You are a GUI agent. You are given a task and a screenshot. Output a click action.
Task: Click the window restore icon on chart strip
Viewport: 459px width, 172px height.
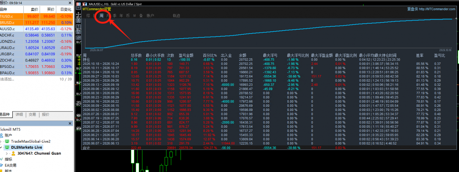(x=78, y=38)
